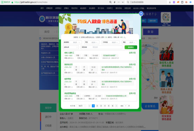Screen dimensions: 194x131
Task: Click the scissors screenshot icon in browser toolbar
Action: [170, 2]
